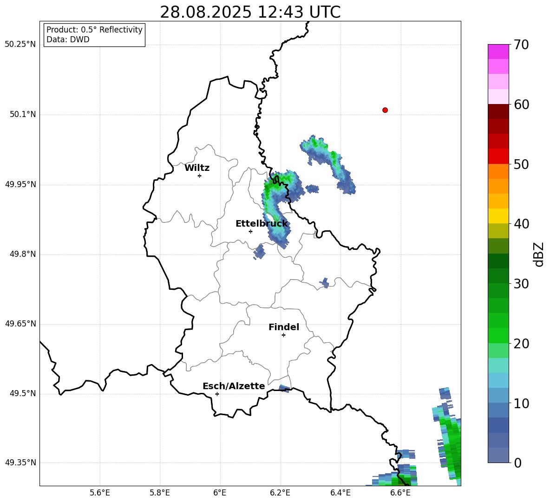Click the colorbar 70 tick label
The image size is (550, 502).
coord(521,45)
